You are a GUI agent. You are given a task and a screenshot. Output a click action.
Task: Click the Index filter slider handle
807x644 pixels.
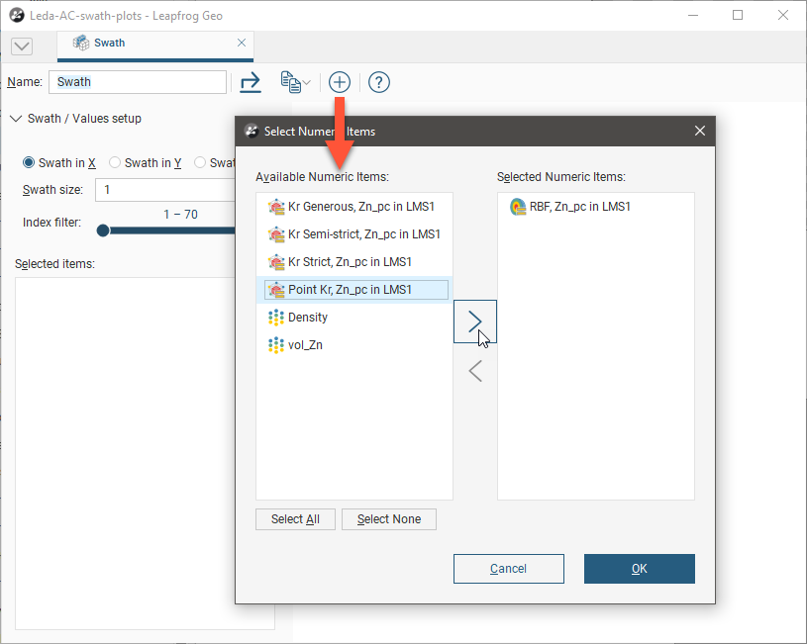point(103,230)
